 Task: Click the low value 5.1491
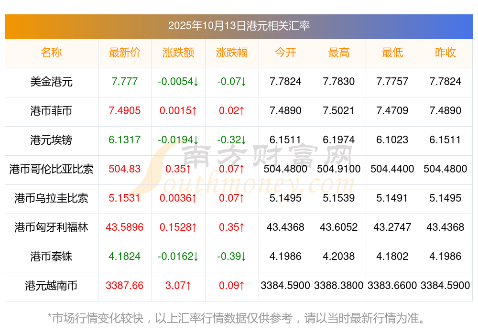[392, 198]
